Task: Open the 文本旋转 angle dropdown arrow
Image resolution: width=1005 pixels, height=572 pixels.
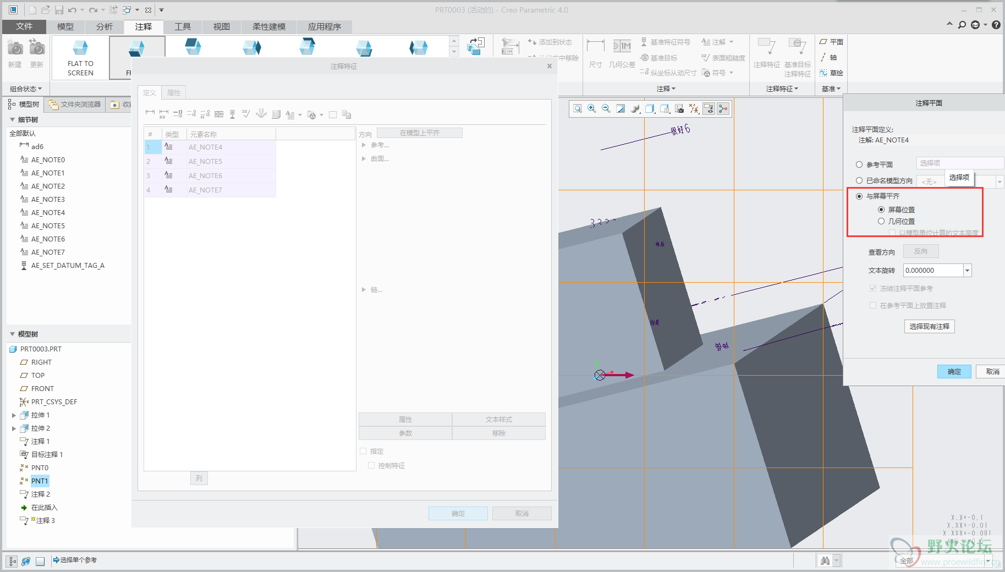Action: tap(967, 271)
